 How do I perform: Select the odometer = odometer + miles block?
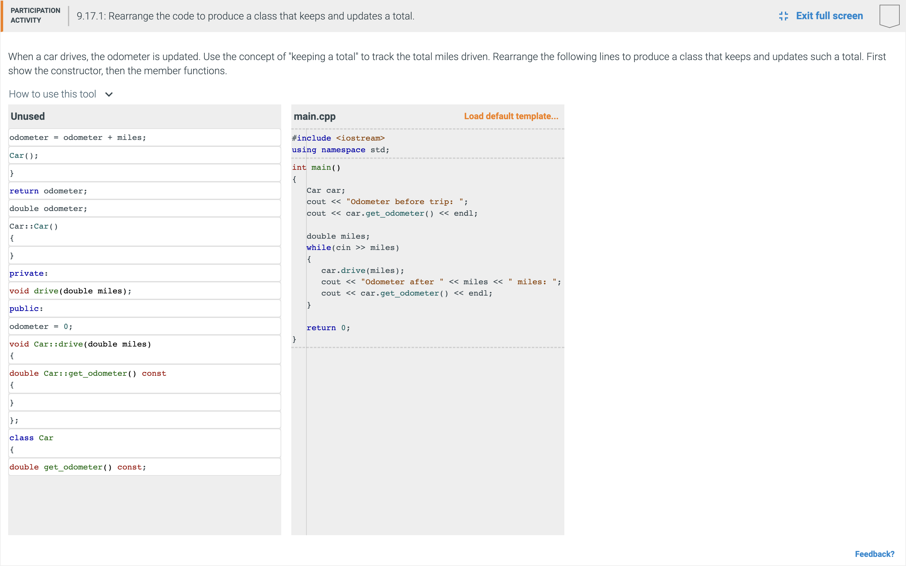click(144, 137)
